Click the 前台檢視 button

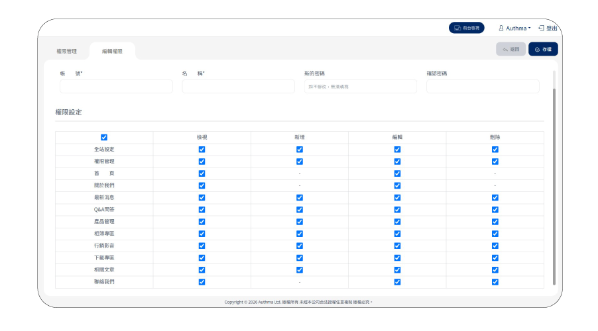click(467, 28)
